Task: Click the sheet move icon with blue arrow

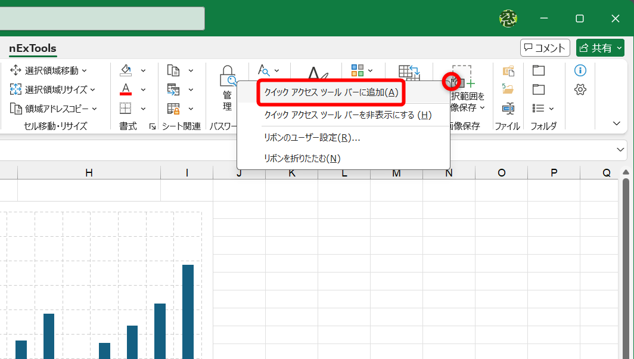Action: point(173,89)
